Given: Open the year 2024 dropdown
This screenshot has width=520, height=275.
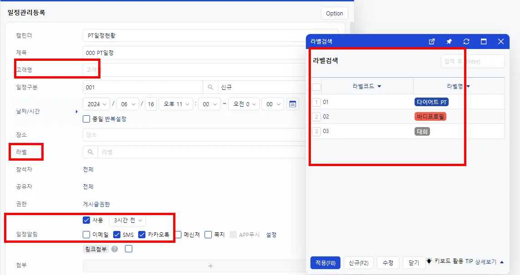Looking at the screenshot, I should click(96, 104).
